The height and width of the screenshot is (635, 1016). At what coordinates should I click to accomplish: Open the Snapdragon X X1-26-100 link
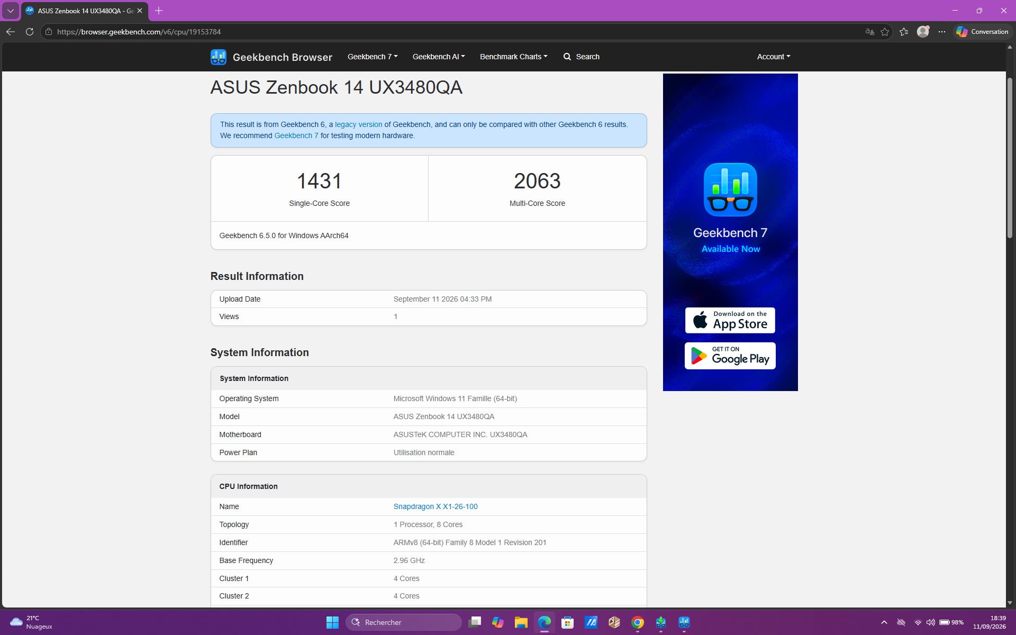(436, 506)
